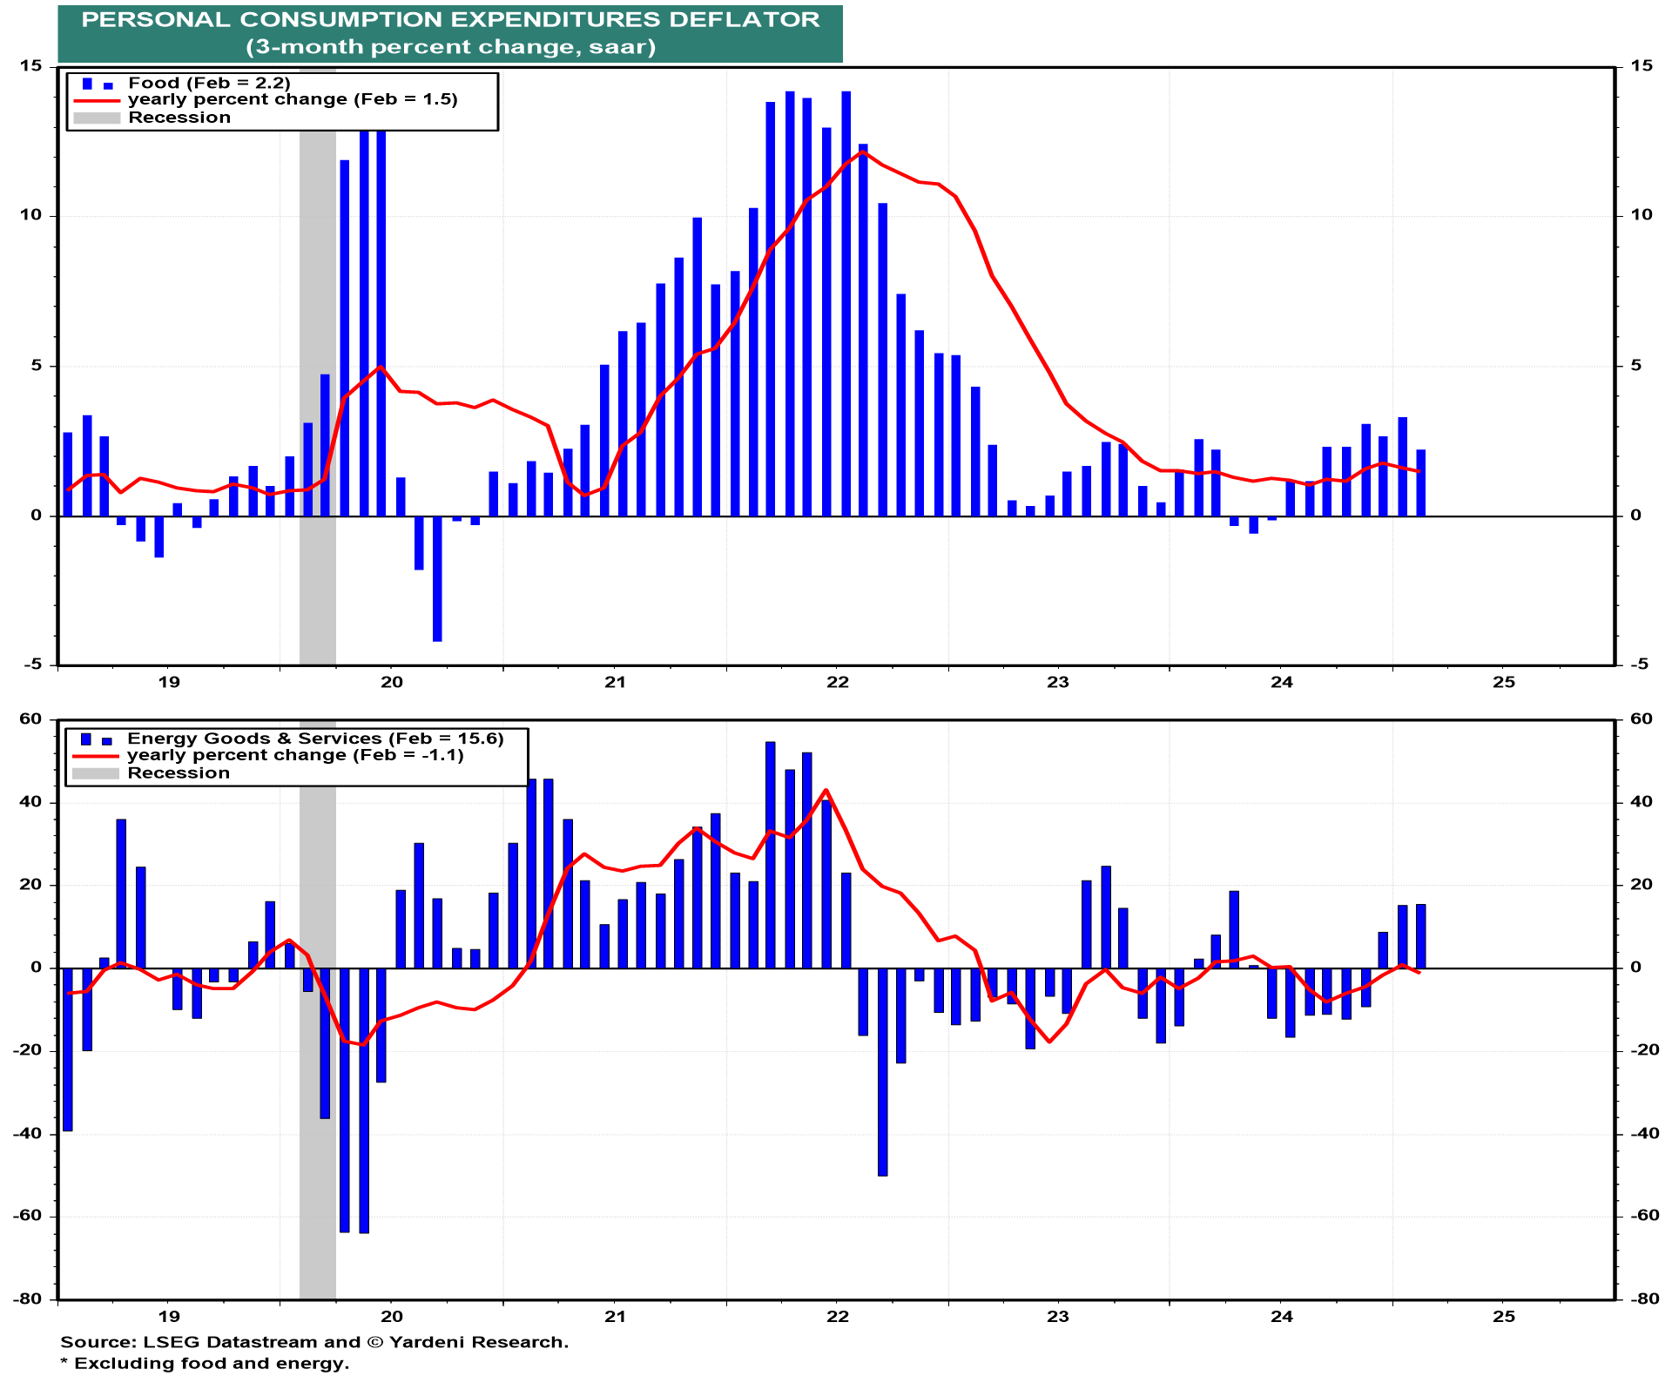Click the Energy Goods & Services blue bar legend icon
This screenshot has height=1376, width=1672.
click(96, 740)
